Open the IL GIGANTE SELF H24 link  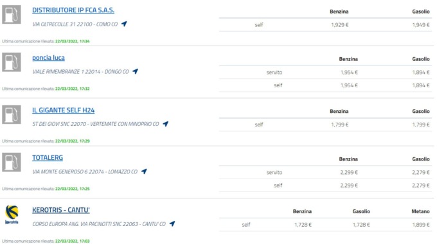click(63, 110)
